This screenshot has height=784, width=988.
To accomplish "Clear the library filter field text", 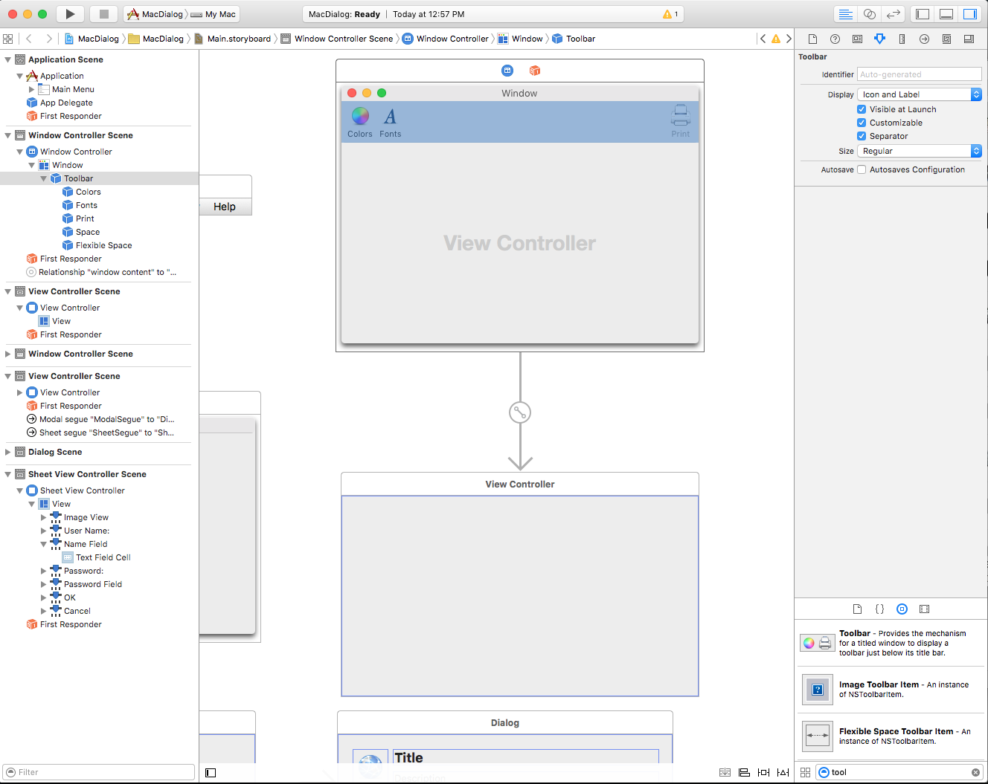I will 975,772.
